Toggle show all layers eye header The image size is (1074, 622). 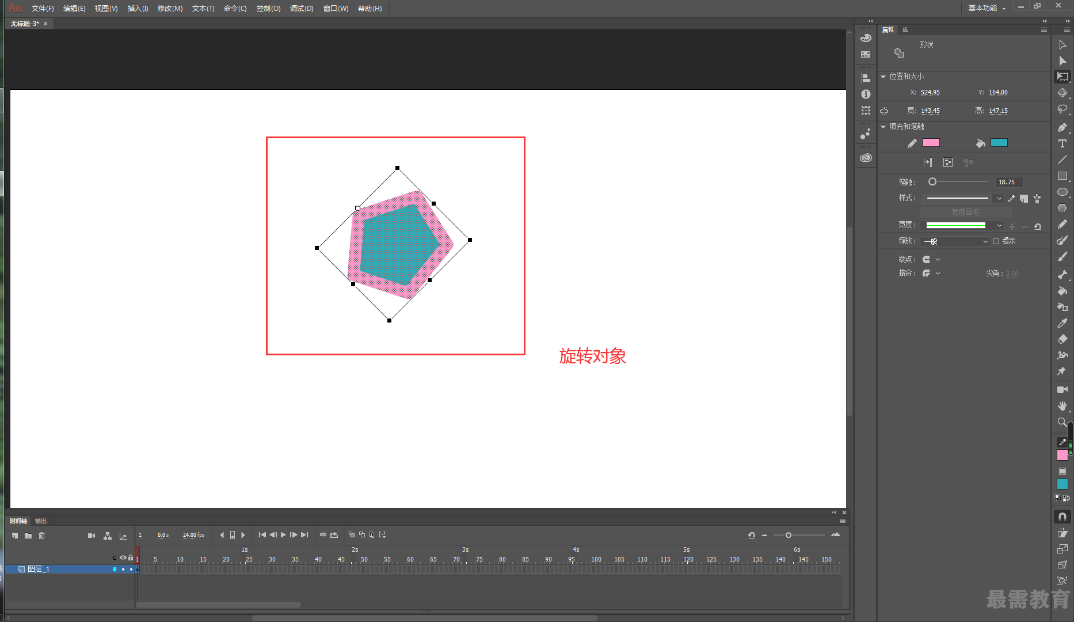(123, 557)
